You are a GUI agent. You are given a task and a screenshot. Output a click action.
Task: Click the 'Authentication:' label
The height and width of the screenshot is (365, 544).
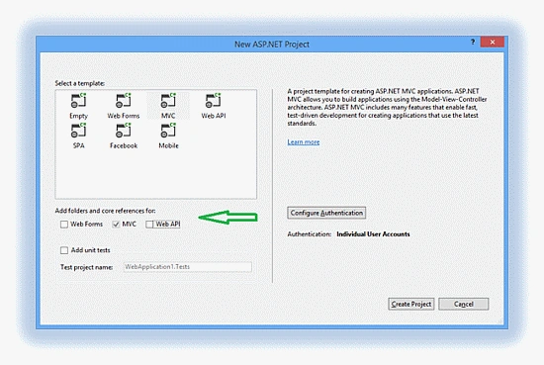tap(310, 234)
